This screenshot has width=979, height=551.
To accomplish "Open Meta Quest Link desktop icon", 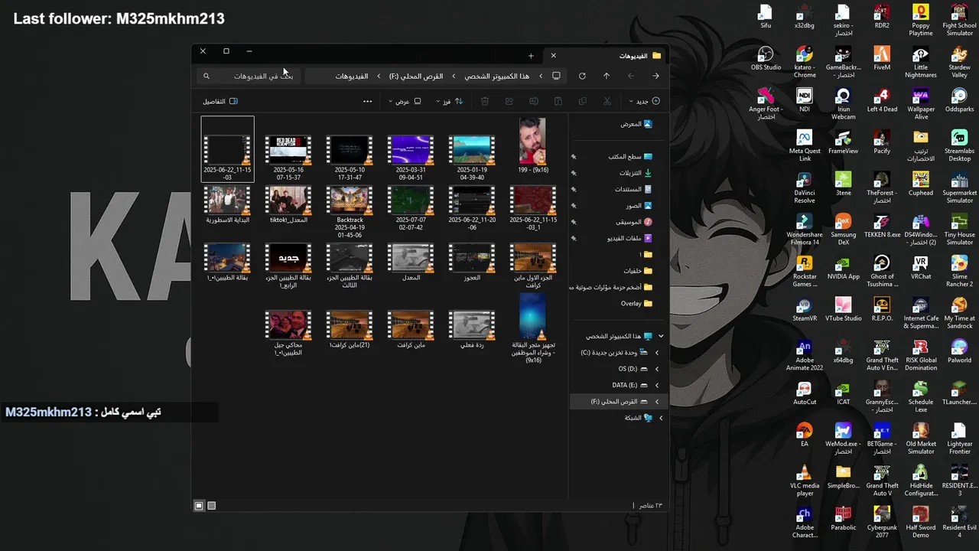I will [x=804, y=145].
